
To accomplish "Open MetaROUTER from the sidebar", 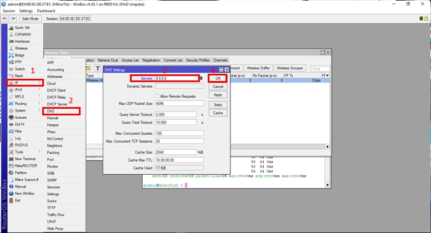I will [26, 166].
